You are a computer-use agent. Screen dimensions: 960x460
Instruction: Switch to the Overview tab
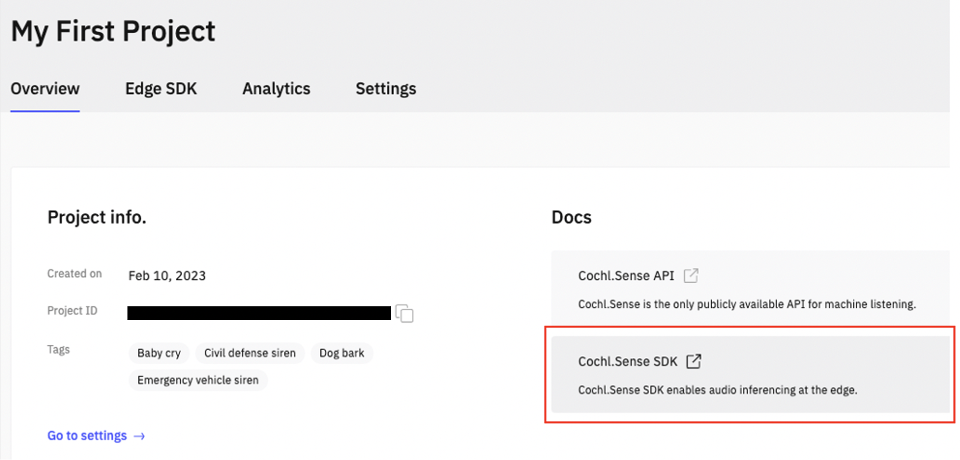point(45,89)
